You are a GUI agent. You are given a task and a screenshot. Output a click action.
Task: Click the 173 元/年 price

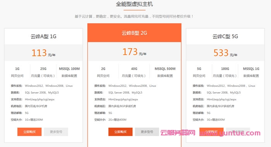click(x=134, y=52)
